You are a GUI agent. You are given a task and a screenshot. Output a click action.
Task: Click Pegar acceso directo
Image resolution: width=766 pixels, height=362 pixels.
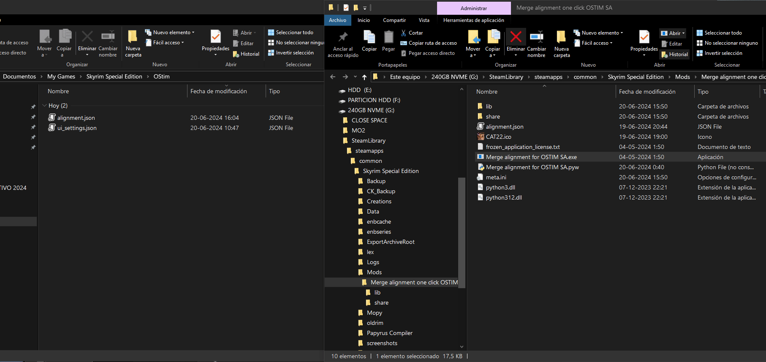click(428, 53)
